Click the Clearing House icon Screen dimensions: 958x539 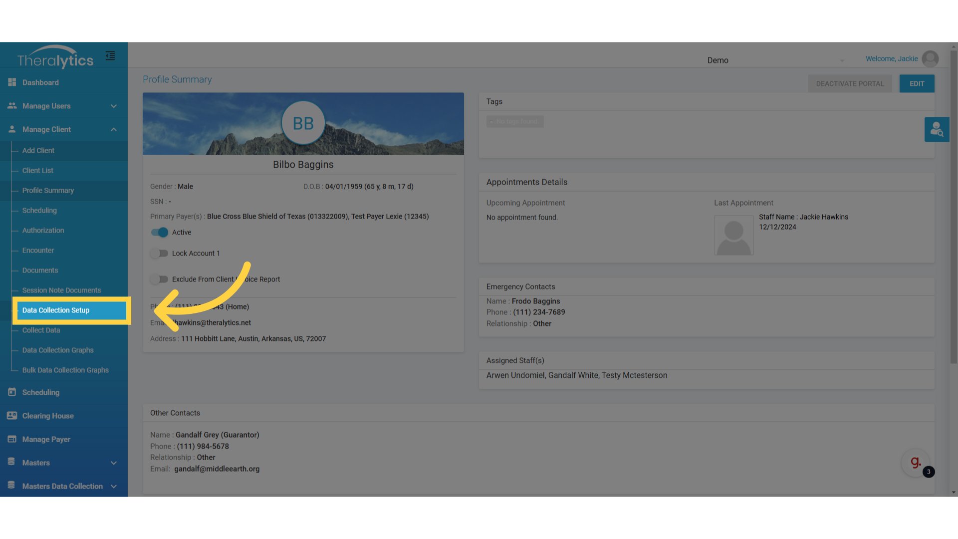coord(12,416)
